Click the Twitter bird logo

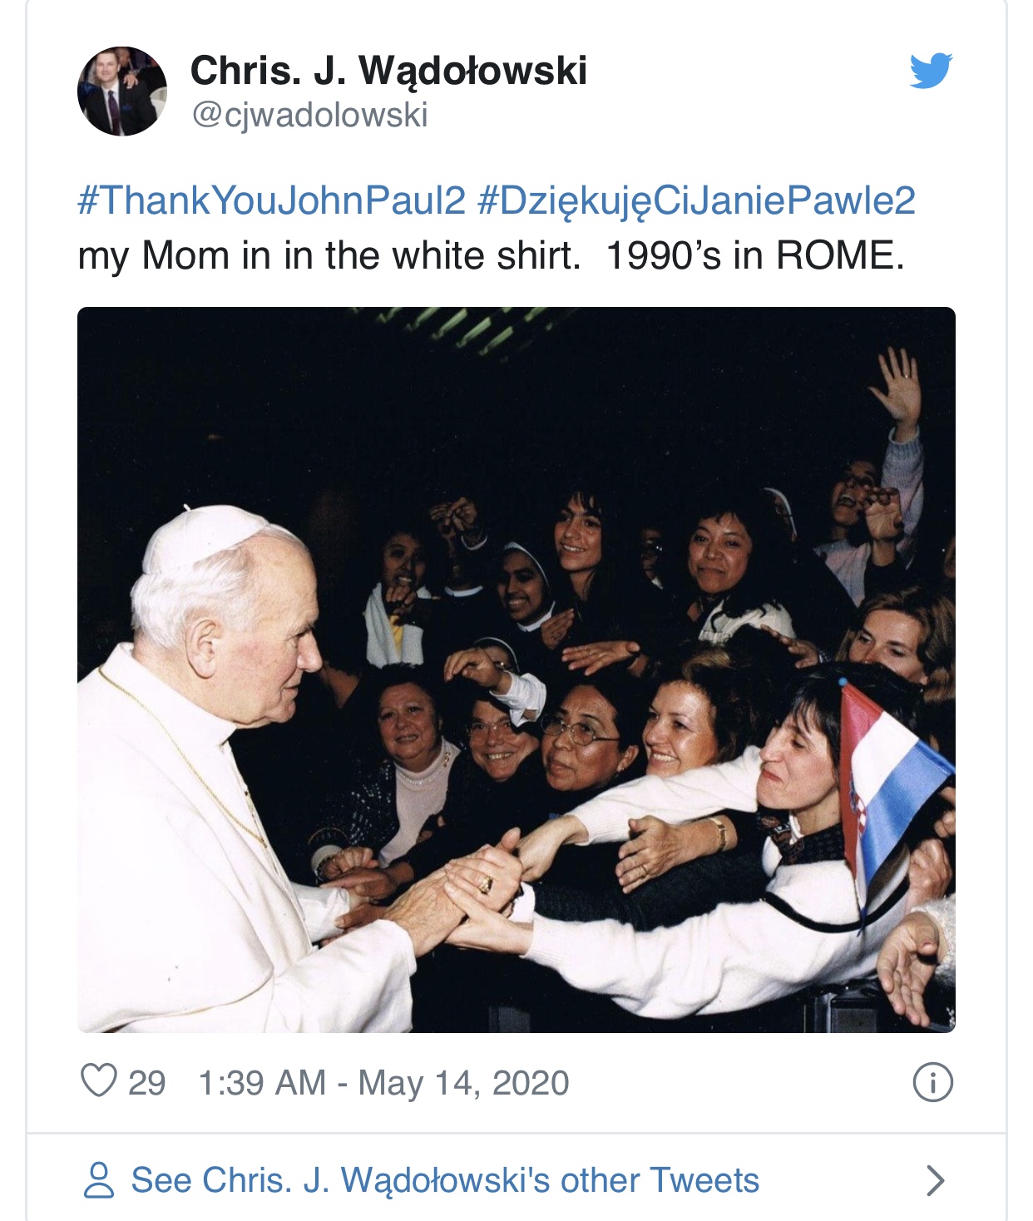click(x=931, y=71)
